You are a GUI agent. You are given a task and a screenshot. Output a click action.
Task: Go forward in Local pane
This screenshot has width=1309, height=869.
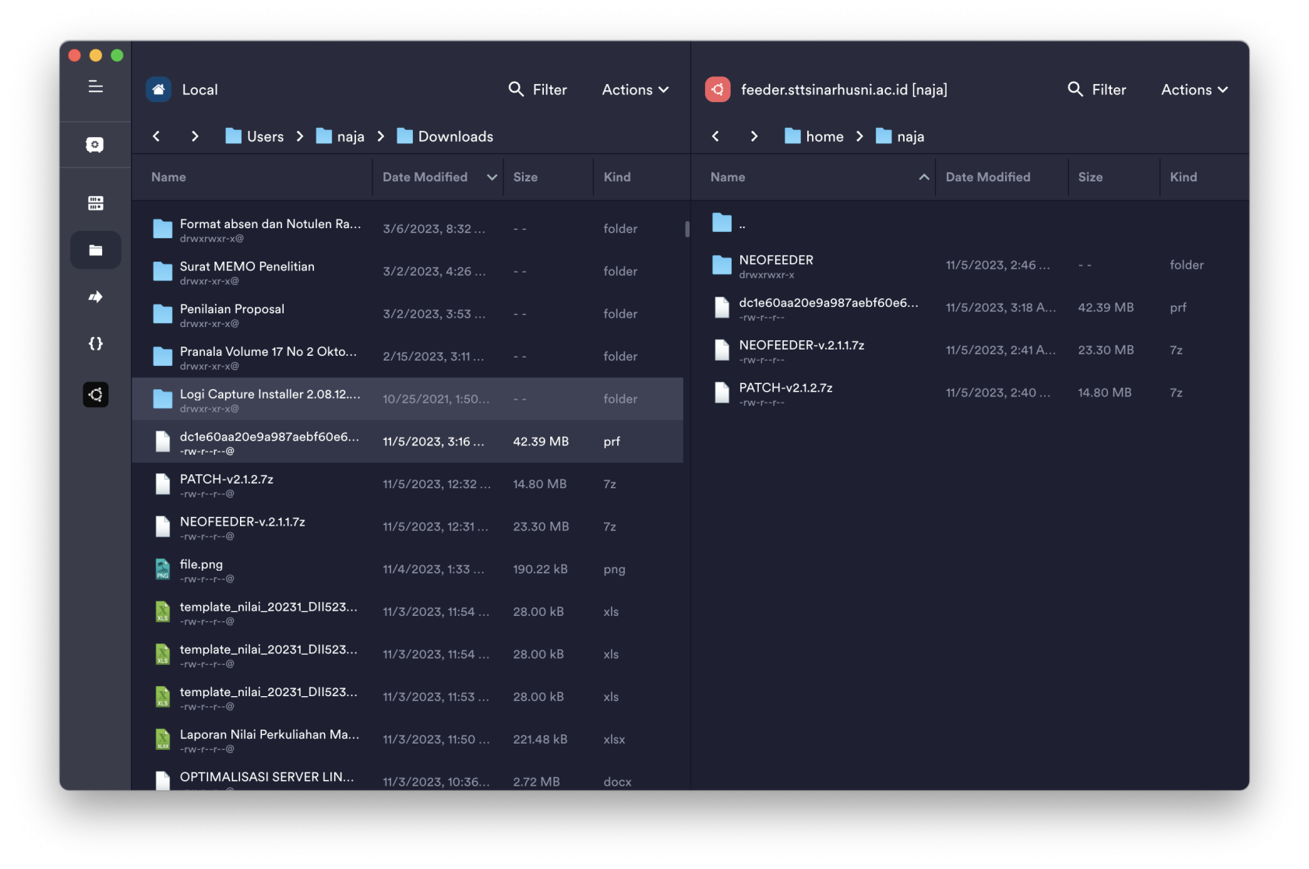click(x=195, y=136)
